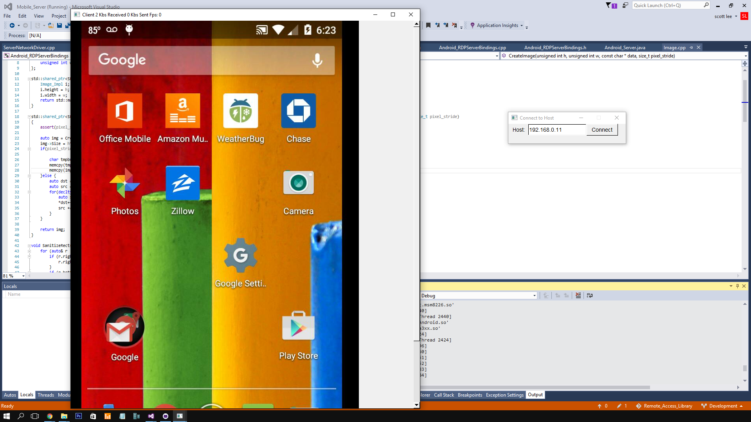Go to previous bookmark icon
The height and width of the screenshot is (422, 751).
click(x=437, y=25)
